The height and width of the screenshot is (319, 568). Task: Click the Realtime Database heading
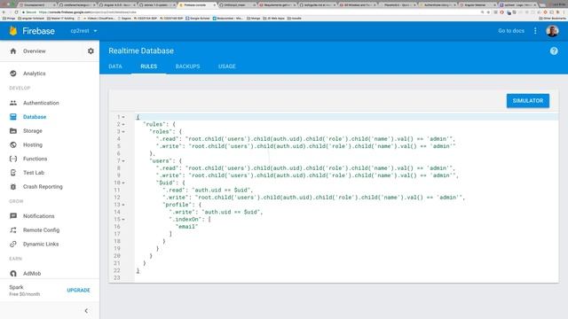tap(141, 51)
